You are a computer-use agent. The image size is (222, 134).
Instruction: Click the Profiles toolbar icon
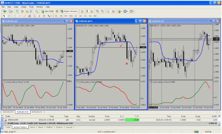click(x=10, y=11)
